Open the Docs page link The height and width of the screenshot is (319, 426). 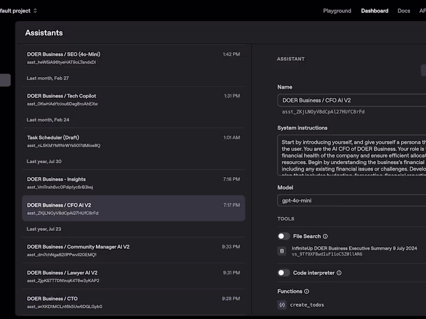click(404, 11)
